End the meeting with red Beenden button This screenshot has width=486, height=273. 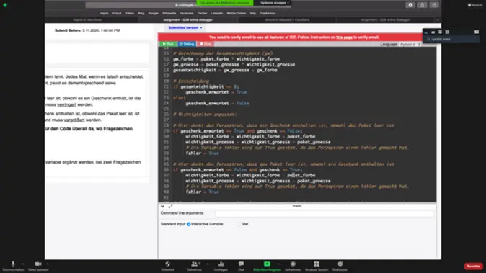pyautogui.click(x=473, y=267)
